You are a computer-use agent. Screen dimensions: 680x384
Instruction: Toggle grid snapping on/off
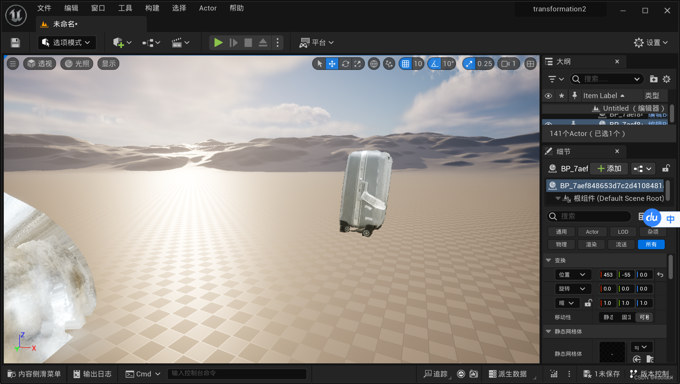tap(405, 64)
